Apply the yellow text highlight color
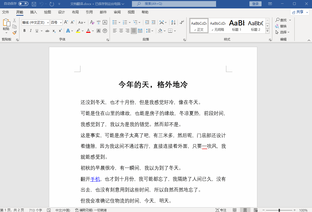Screen dimensions: 312x212 coord(78,31)
